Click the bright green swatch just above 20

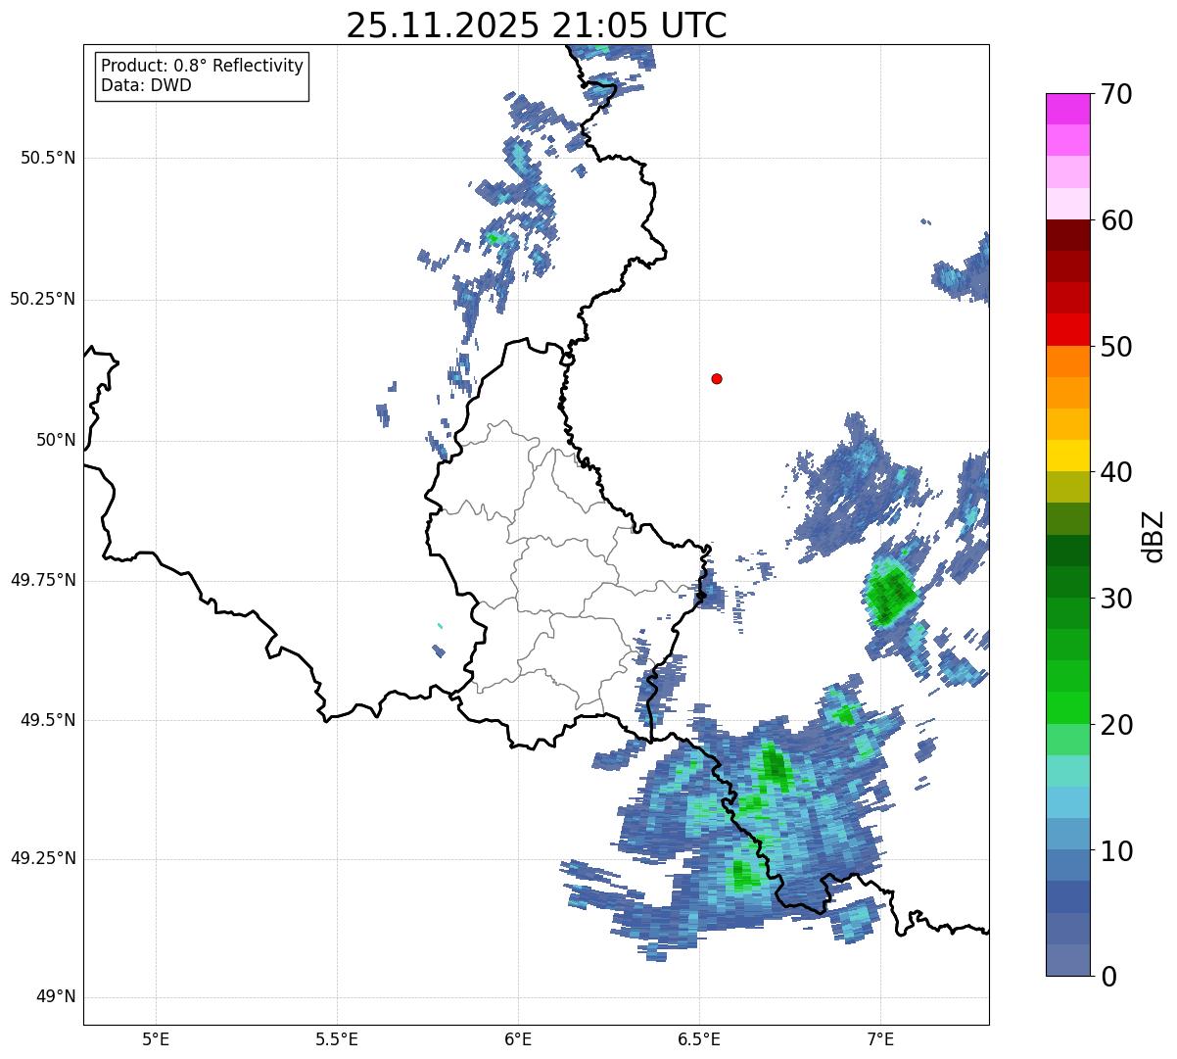(x=1068, y=708)
